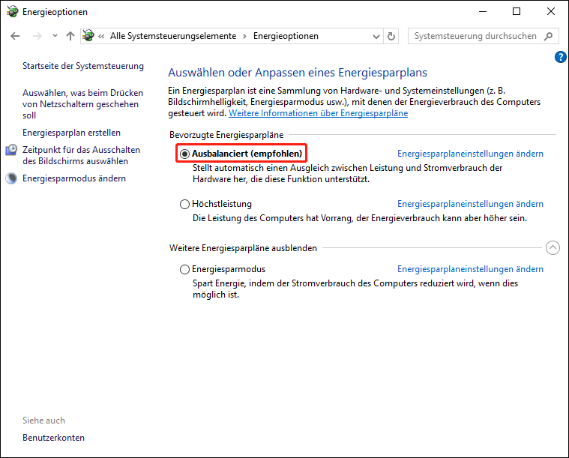The image size is (569, 458).
Task: Open Energiesparmodus ändern link
Action: [x=74, y=178]
